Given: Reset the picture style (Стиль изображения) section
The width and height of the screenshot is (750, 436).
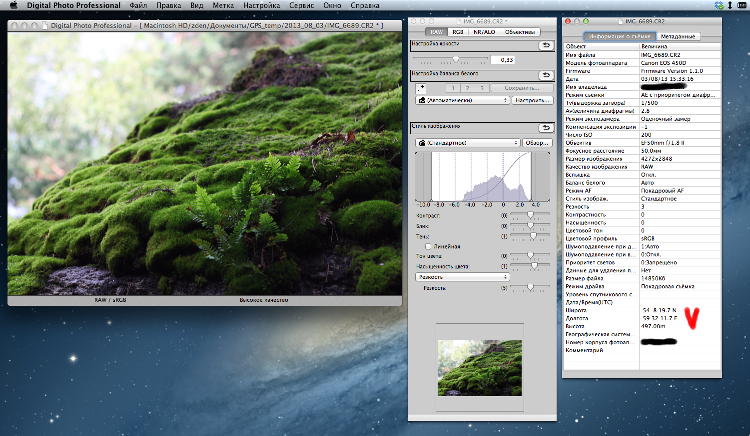Looking at the screenshot, I should tap(546, 128).
